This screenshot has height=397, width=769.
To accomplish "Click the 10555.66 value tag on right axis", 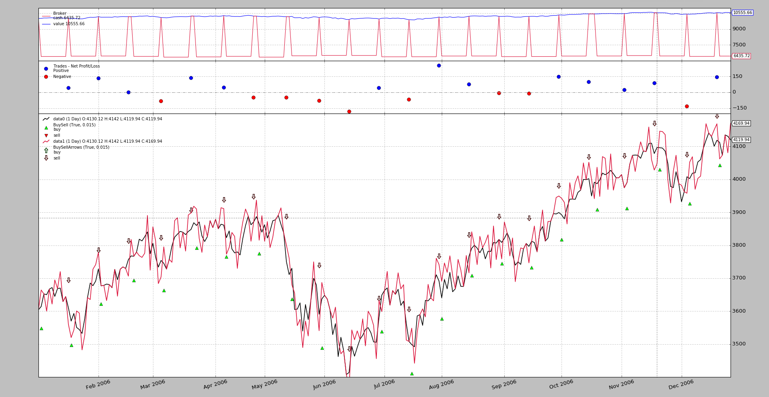I will coord(742,13).
